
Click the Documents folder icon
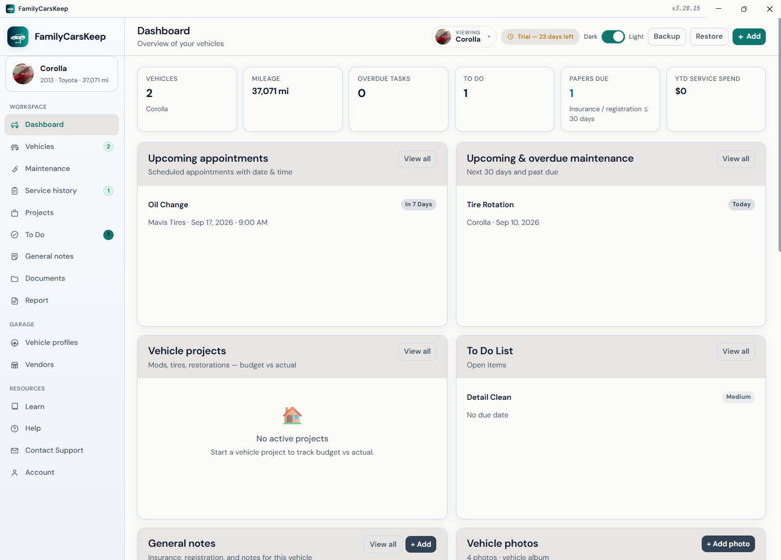point(15,279)
